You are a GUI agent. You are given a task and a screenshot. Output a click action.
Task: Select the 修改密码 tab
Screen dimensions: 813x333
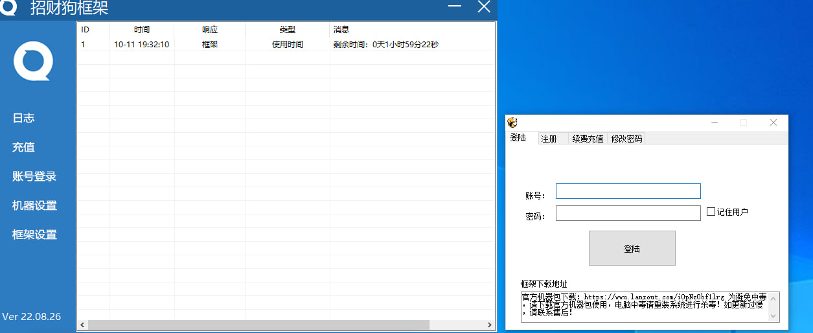click(626, 139)
